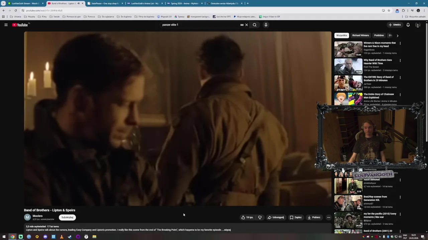The width and height of the screenshot is (428, 240).
Task: Open options for Why Band of Brothers Gets Heavier
Action: pos(400,60)
